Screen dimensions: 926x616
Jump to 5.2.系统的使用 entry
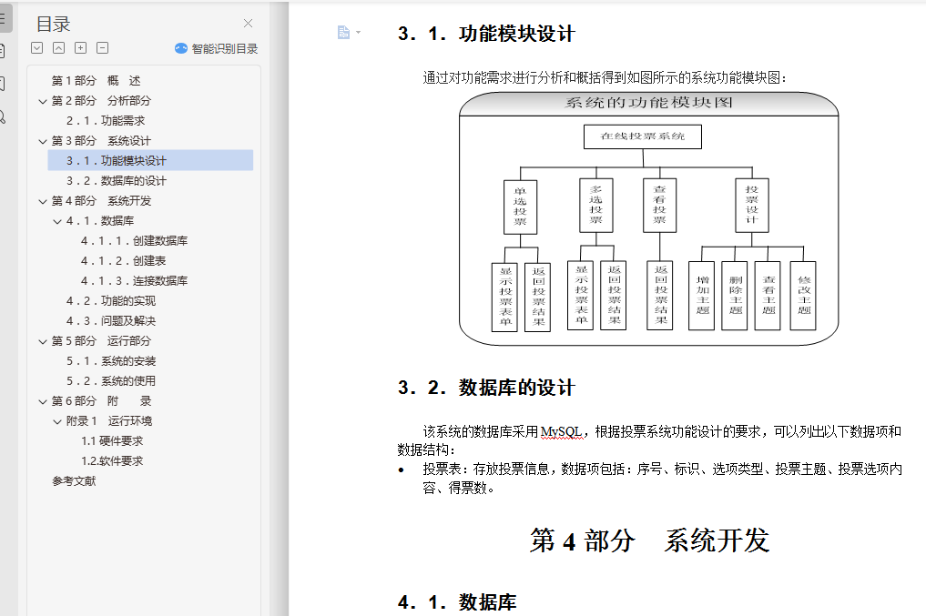111,380
